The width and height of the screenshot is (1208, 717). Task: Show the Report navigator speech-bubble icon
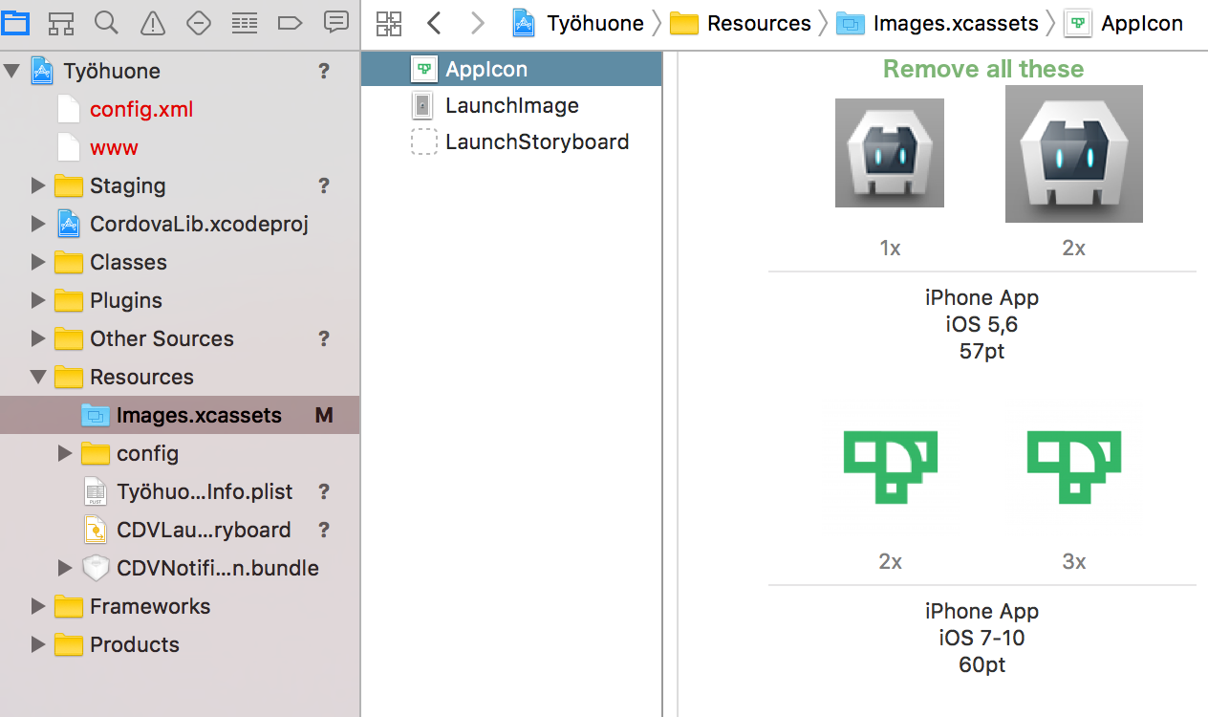click(335, 23)
